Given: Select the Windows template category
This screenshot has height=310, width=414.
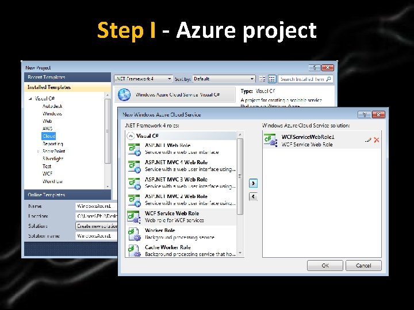Looking at the screenshot, I should [x=52, y=114].
